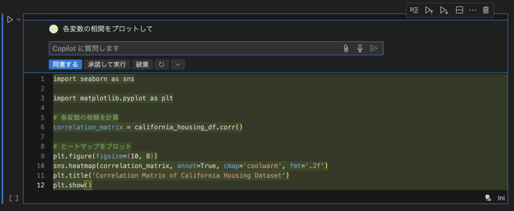Expand the run options chevron beside play
Viewport: 514px width, 211px height.
click(18, 19)
